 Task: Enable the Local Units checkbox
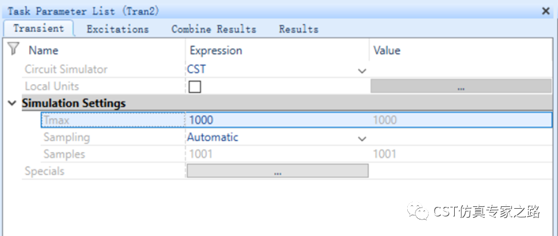pos(195,87)
